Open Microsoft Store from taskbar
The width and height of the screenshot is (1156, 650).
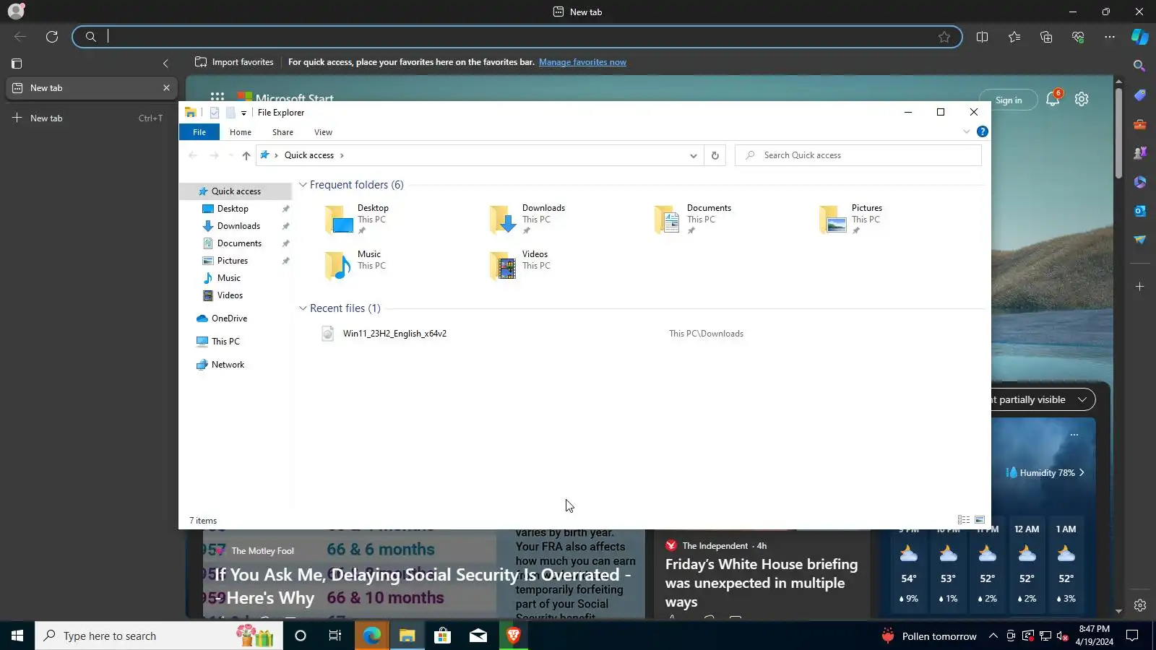click(x=442, y=636)
